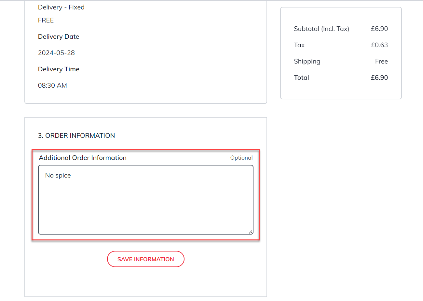Click the Optional label above the textarea

click(241, 158)
